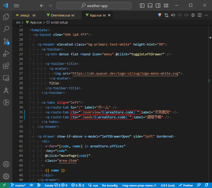Split the editor to the right
Screen dimensions: 212x188
pos(199,15)
